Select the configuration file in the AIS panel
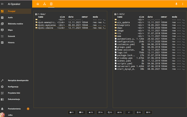Viewport: 187px width, 117px height. [x=126, y=41]
